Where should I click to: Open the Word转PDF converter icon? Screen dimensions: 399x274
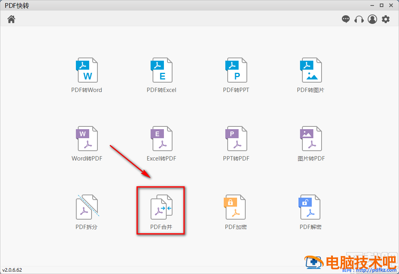87,139
